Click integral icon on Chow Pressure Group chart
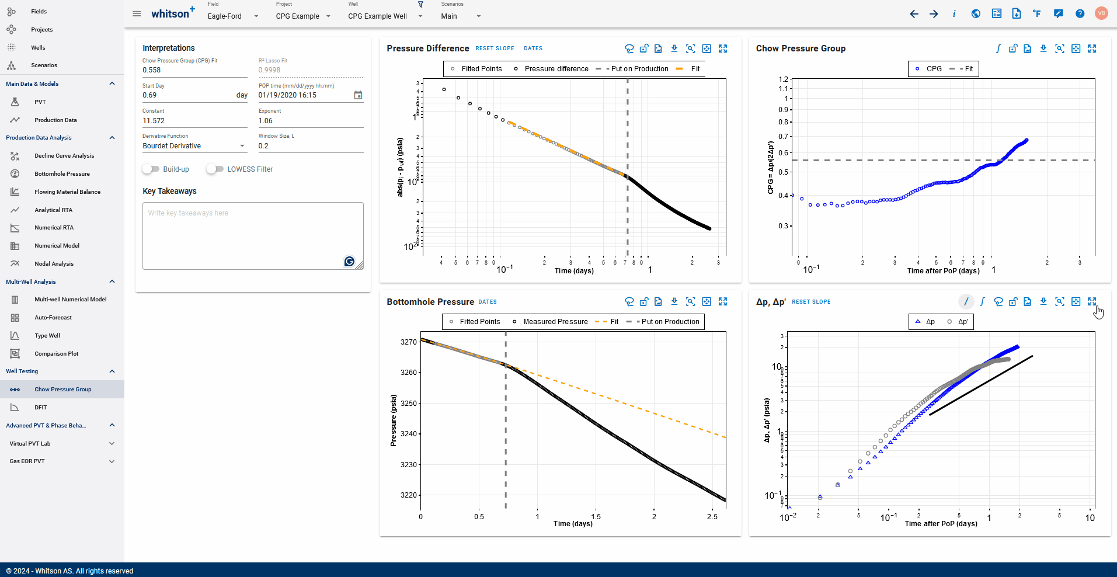1117x577 pixels. (998, 49)
